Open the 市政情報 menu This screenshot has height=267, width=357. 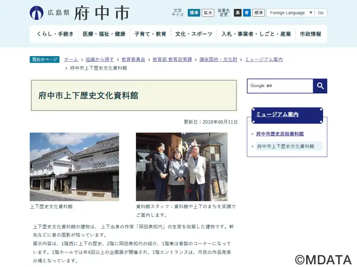point(311,34)
